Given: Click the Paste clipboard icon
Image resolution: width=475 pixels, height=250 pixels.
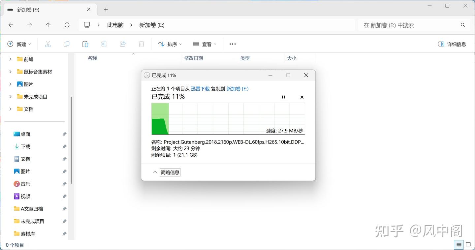Looking at the screenshot, I should click(x=85, y=44).
